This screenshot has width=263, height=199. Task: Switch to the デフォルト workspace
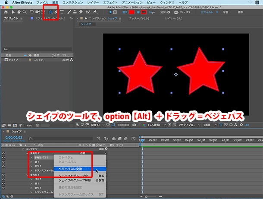pyautogui.click(x=207, y=12)
